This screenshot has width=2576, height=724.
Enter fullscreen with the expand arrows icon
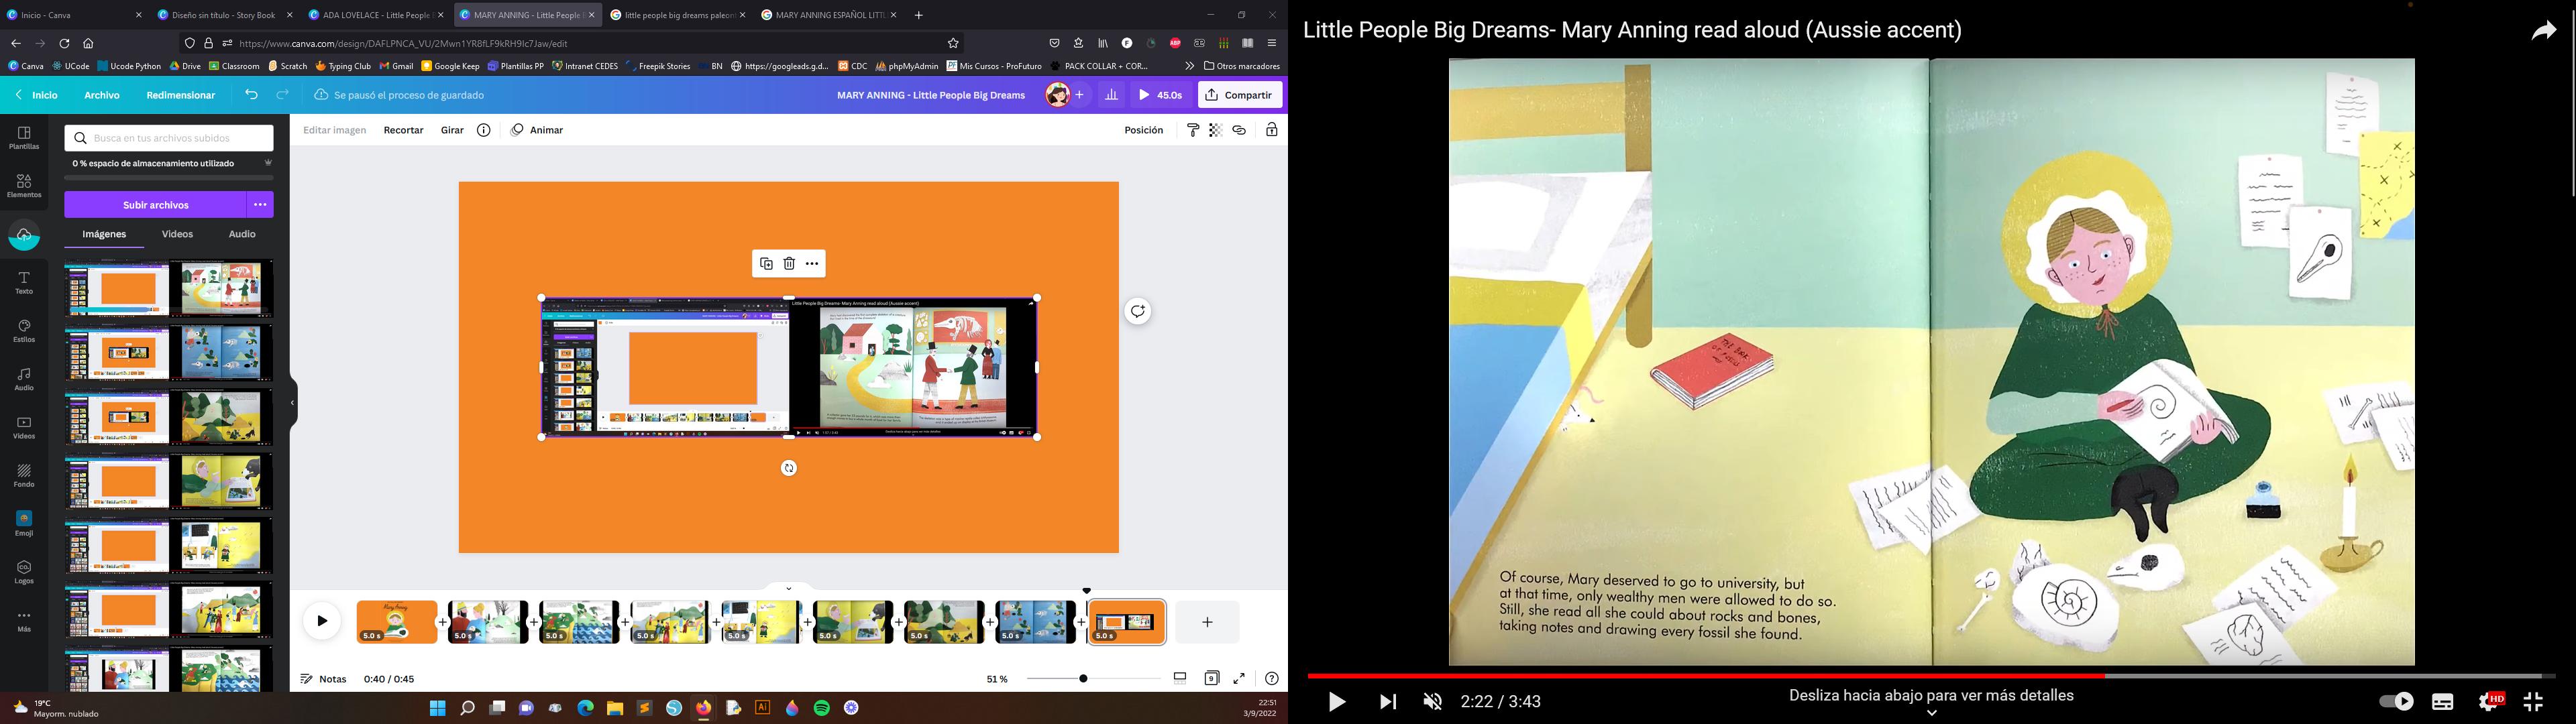tap(1239, 678)
